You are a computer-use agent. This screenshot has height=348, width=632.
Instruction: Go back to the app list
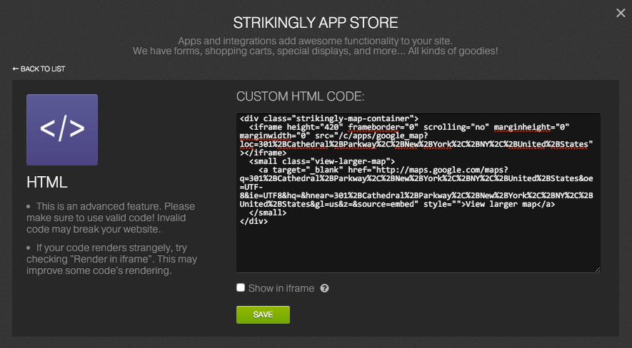click(43, 68)
